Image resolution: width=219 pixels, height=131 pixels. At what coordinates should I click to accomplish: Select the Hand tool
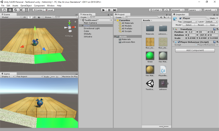[4, 10]
